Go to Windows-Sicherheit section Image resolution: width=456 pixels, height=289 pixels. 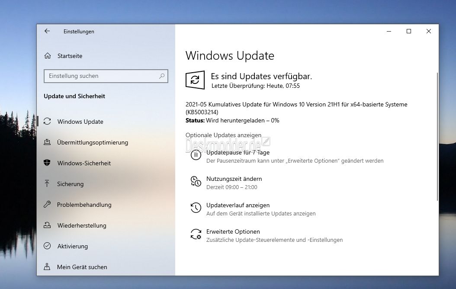pos(84,163)
